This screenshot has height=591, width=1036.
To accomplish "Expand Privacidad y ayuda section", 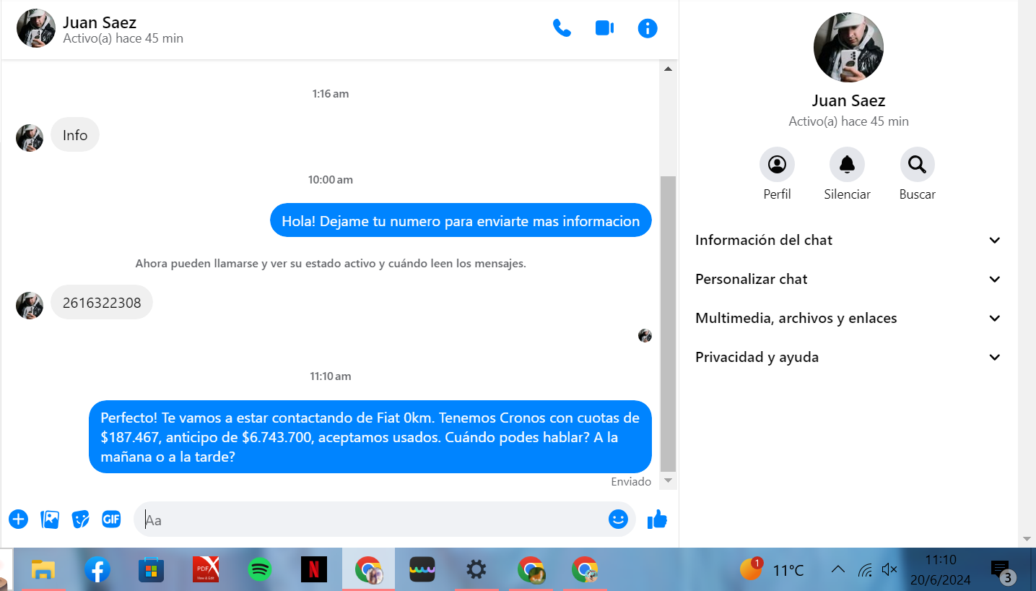I will 848,357.
